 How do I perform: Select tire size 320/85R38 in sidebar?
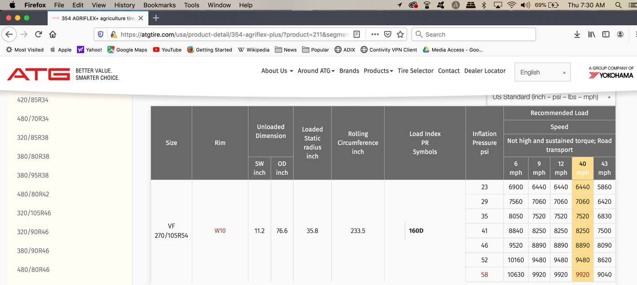click(33, 138)
